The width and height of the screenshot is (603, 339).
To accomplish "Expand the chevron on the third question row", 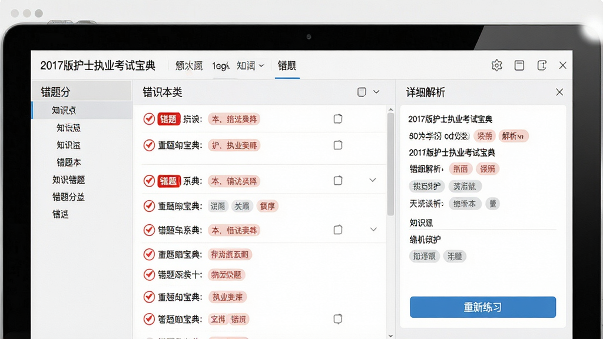I will (x=373, y=180).
